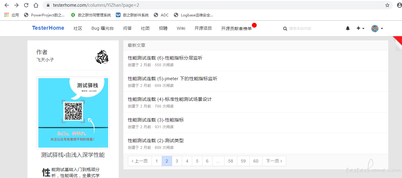Open Bug 曝光台 navigation item

coord(102,28)
